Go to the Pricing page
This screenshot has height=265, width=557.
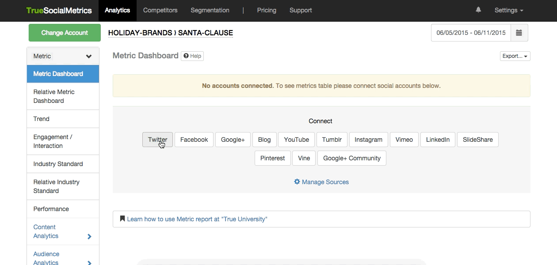click(x=267, y=10)
